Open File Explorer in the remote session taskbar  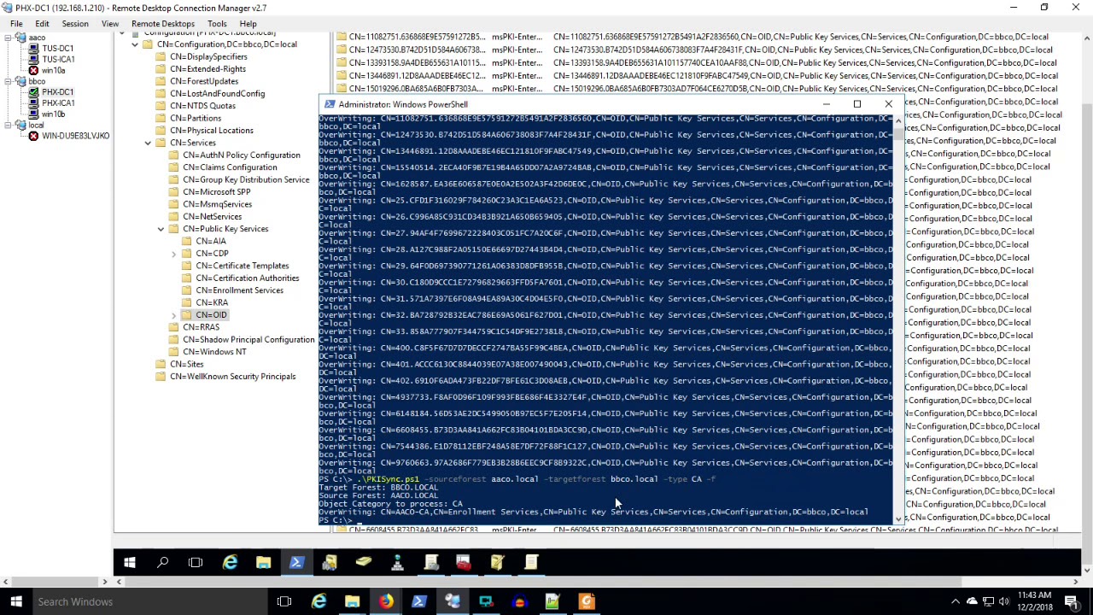pos(263,562)
